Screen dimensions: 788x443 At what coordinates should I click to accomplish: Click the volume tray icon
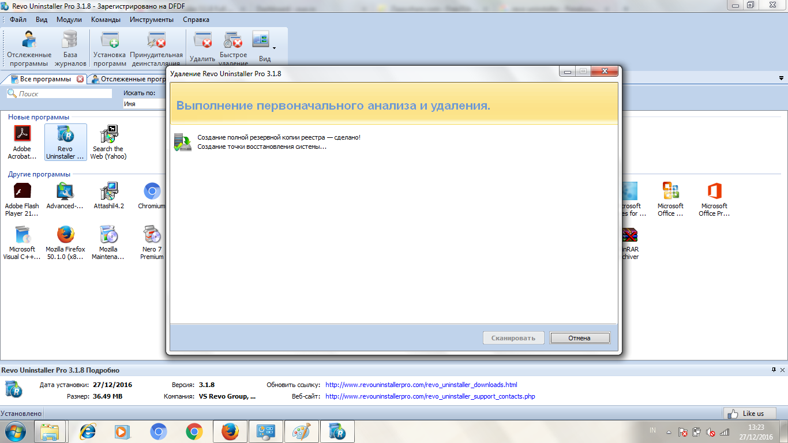coord(710,431)
